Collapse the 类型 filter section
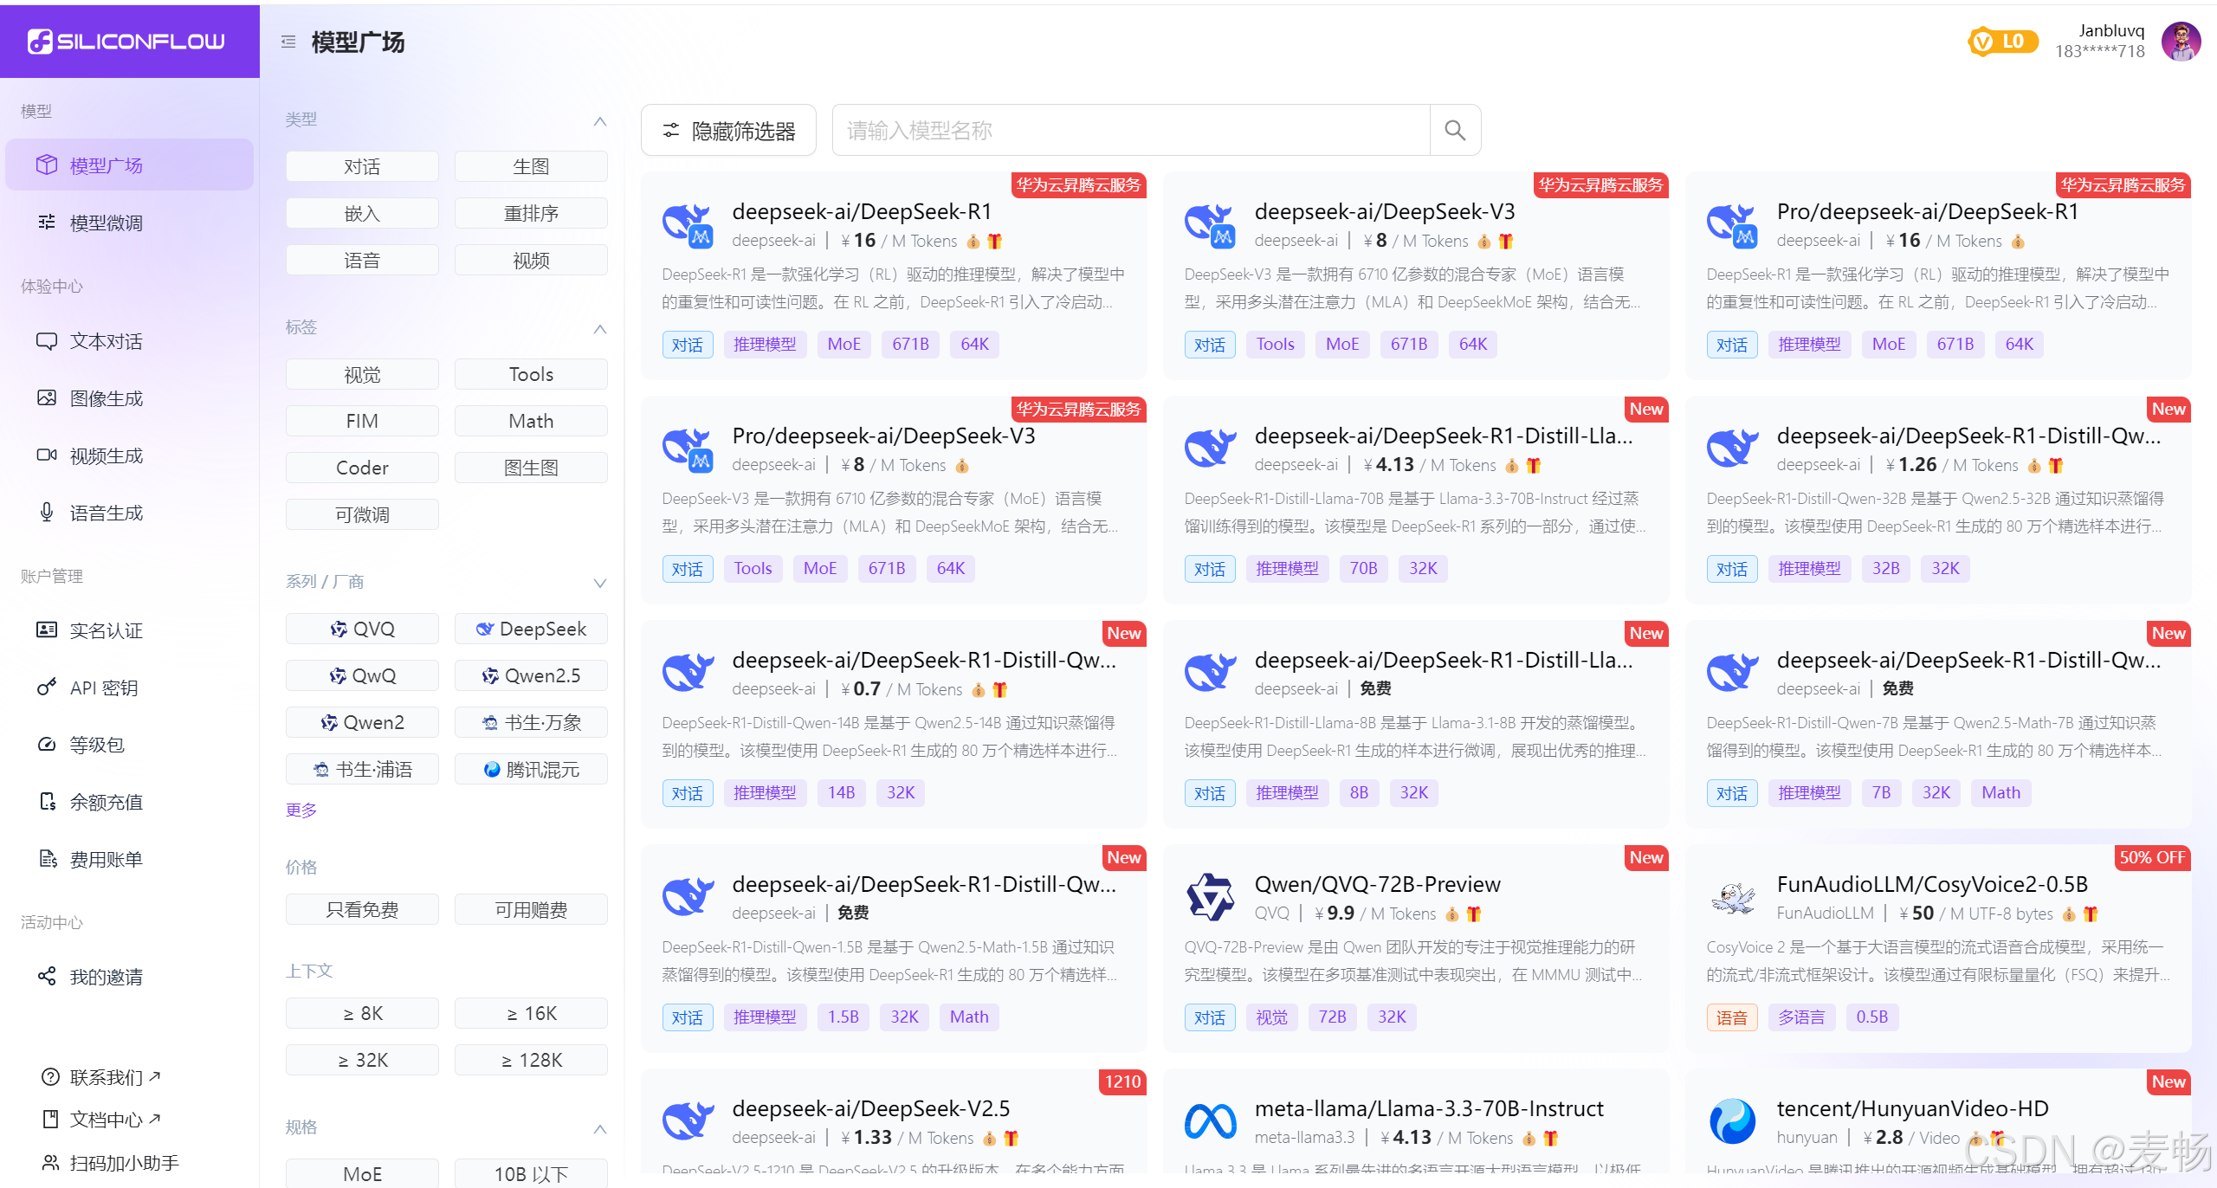The image size is (2217, 1188). (600, 121)
